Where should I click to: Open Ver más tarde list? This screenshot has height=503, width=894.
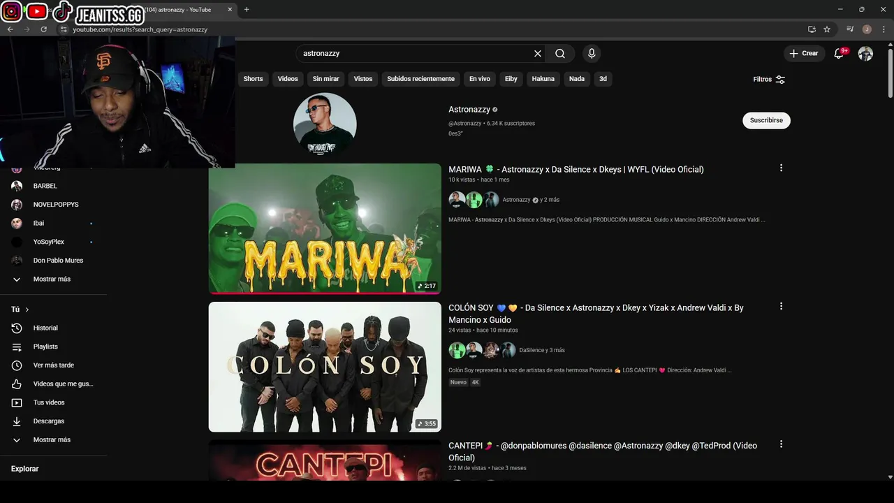[x=53, y=365]
